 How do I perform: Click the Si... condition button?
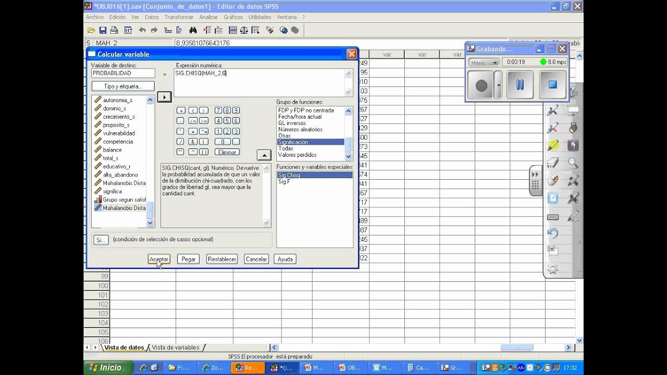[x=101, y=240]
